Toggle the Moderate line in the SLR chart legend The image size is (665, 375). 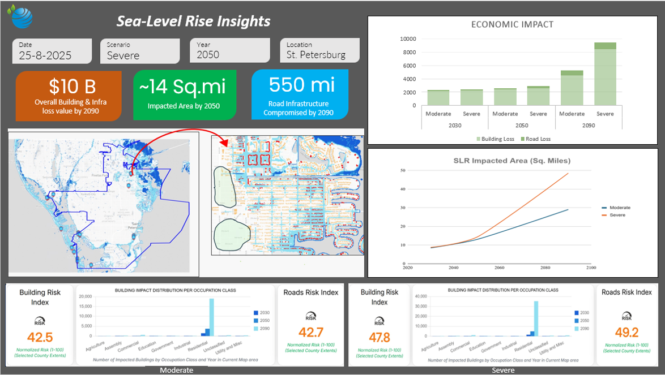point(617,208)
